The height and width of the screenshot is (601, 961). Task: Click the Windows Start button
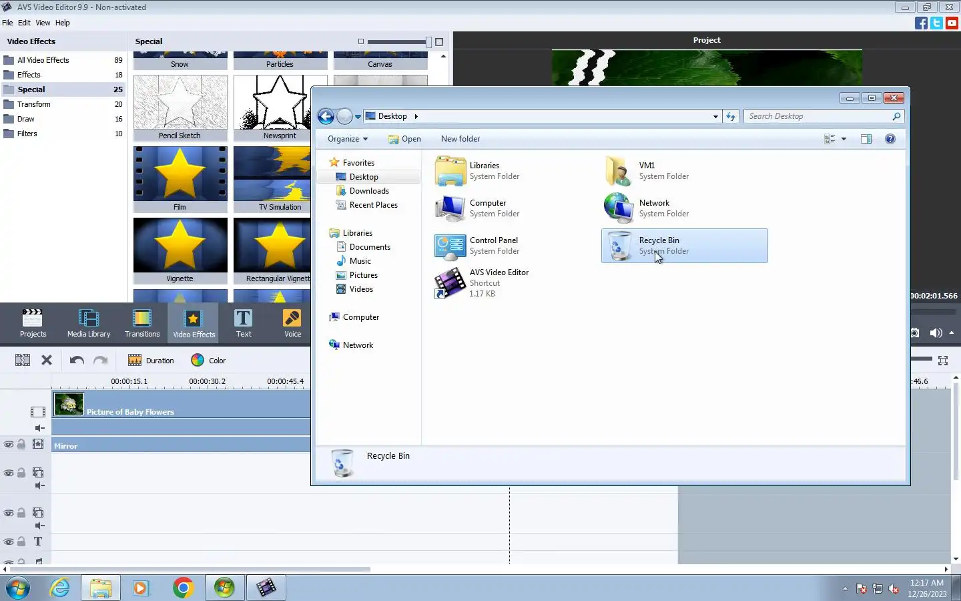[18, 588]
